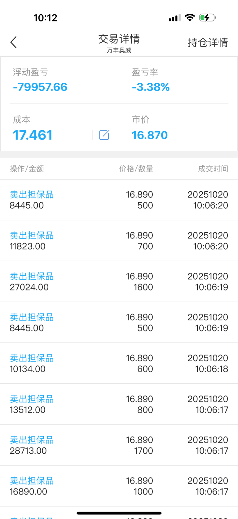Tap the -3.38% profit-loss rate
Image resolution: width=238 pixels, height=519 pixels.
[151, 87]
